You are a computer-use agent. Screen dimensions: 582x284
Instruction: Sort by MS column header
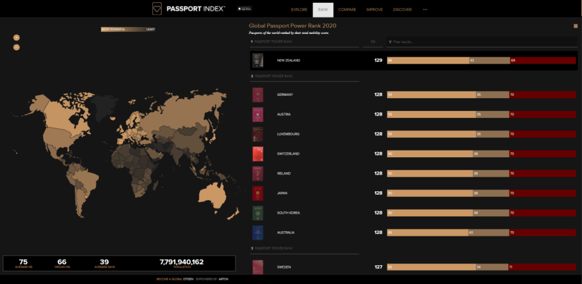tap(373, 41)
